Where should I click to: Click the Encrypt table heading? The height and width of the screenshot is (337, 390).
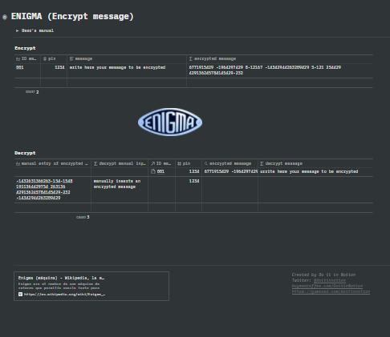(25, 48)
